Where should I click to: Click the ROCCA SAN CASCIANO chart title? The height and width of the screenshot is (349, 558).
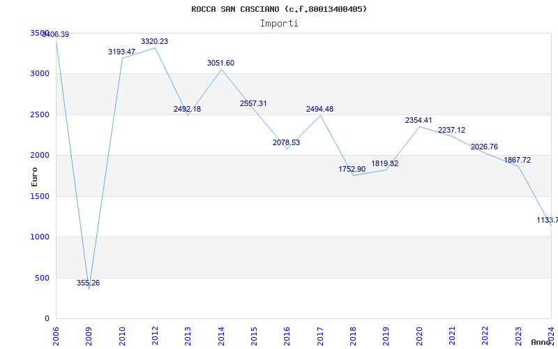click(x=279, y=9)
